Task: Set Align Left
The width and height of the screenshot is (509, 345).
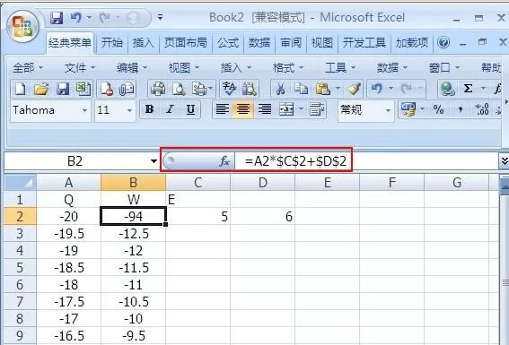Action: (x=223, y=109)
